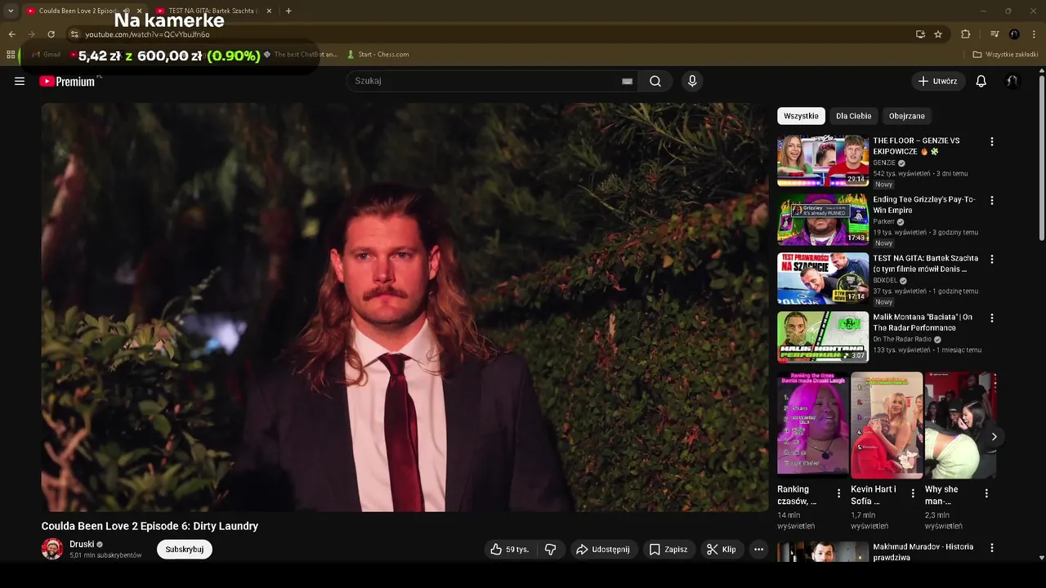Open TEST NA GITA: Bartek Szachta thumbnail
Viewport: 1046px width, 588px height.
click(x=823, y=278)
